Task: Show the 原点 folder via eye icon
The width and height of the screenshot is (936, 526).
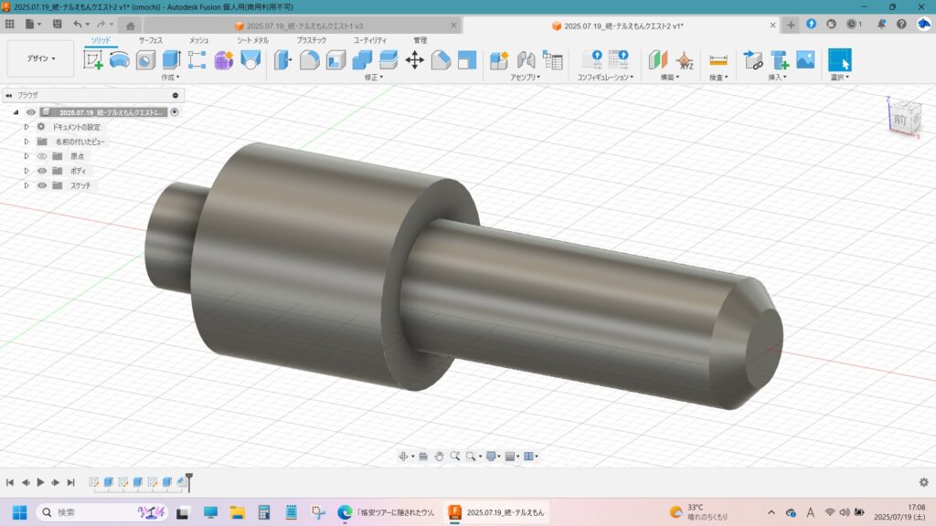Action: click(x=42, y=156)
